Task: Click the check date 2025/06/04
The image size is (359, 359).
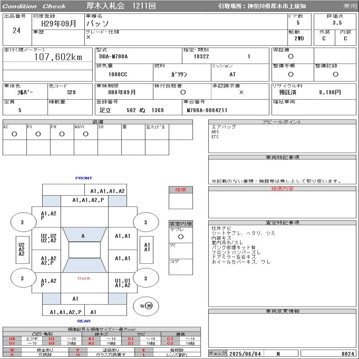Action: 246,354
